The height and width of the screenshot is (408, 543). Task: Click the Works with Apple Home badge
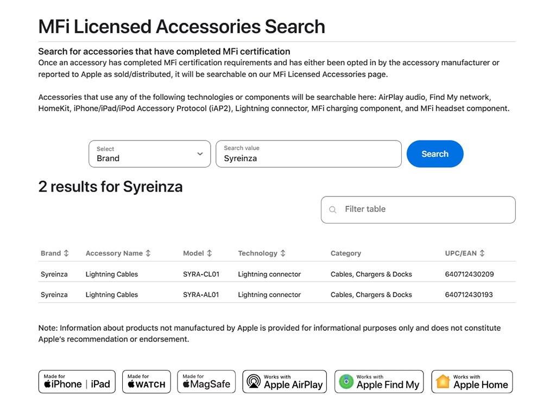click(472, 381)
